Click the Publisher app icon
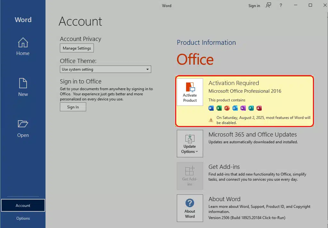The image size is (328, 228). point(251,108)
